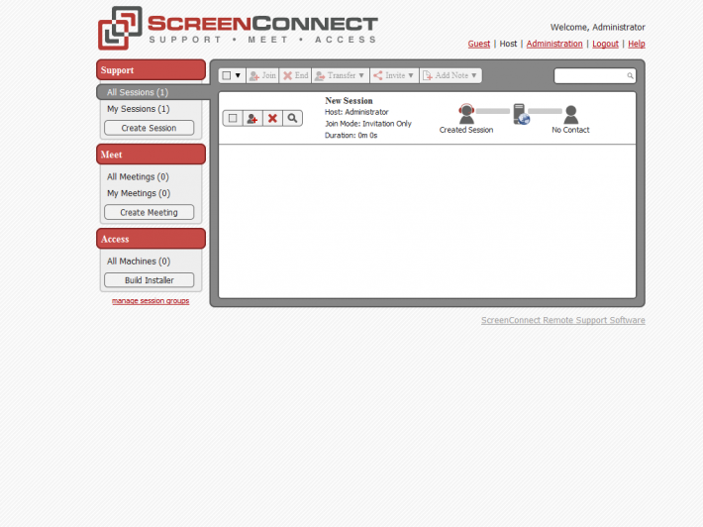Viewport: 703px width, 527px height.
Task: Click the Create Meeting button
Action: point(150,212)
